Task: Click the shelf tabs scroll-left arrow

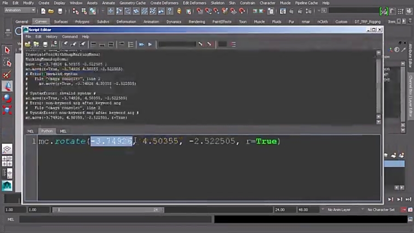Action: (x=399, y=21)
